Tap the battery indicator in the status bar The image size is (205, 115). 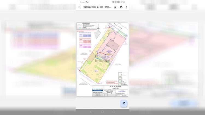tap(119, 2)
